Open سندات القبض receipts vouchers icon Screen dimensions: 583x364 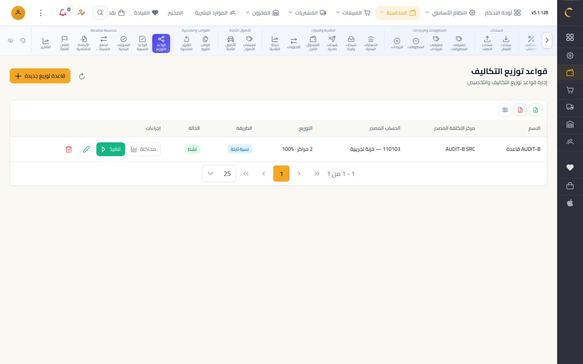tap(506, 43)
